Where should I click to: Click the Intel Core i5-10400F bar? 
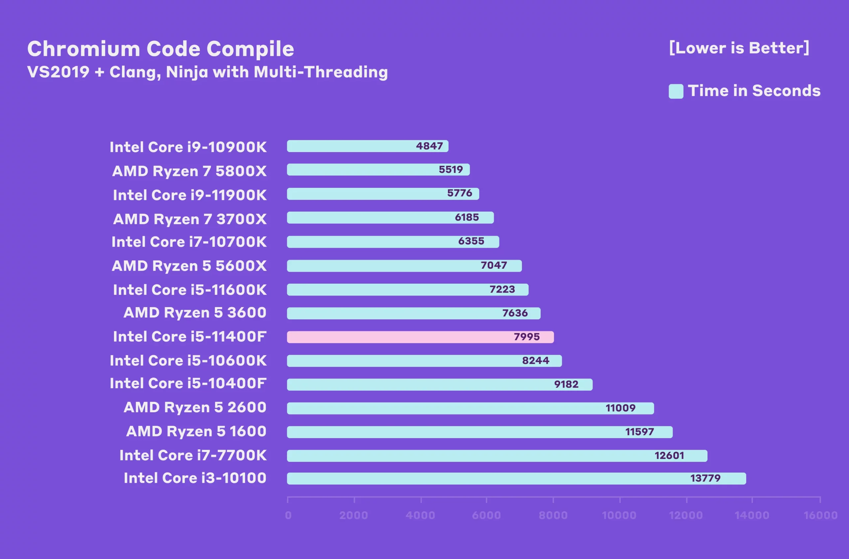click(x=439, y=384)
